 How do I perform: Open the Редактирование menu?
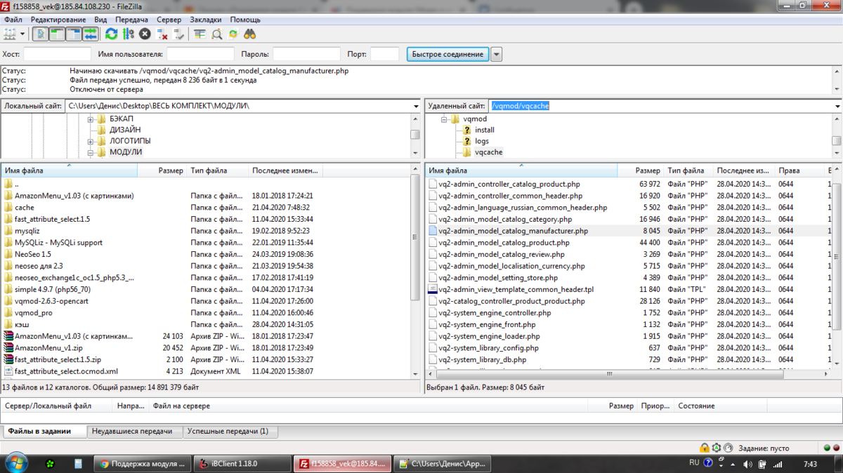point(58,20)
